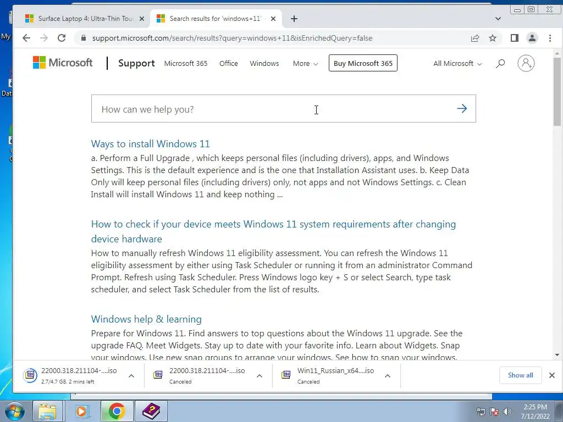The image size is (563, 422).
Task: Select the Search results for windows+11 tab
Action: click(x=216, y=19)
